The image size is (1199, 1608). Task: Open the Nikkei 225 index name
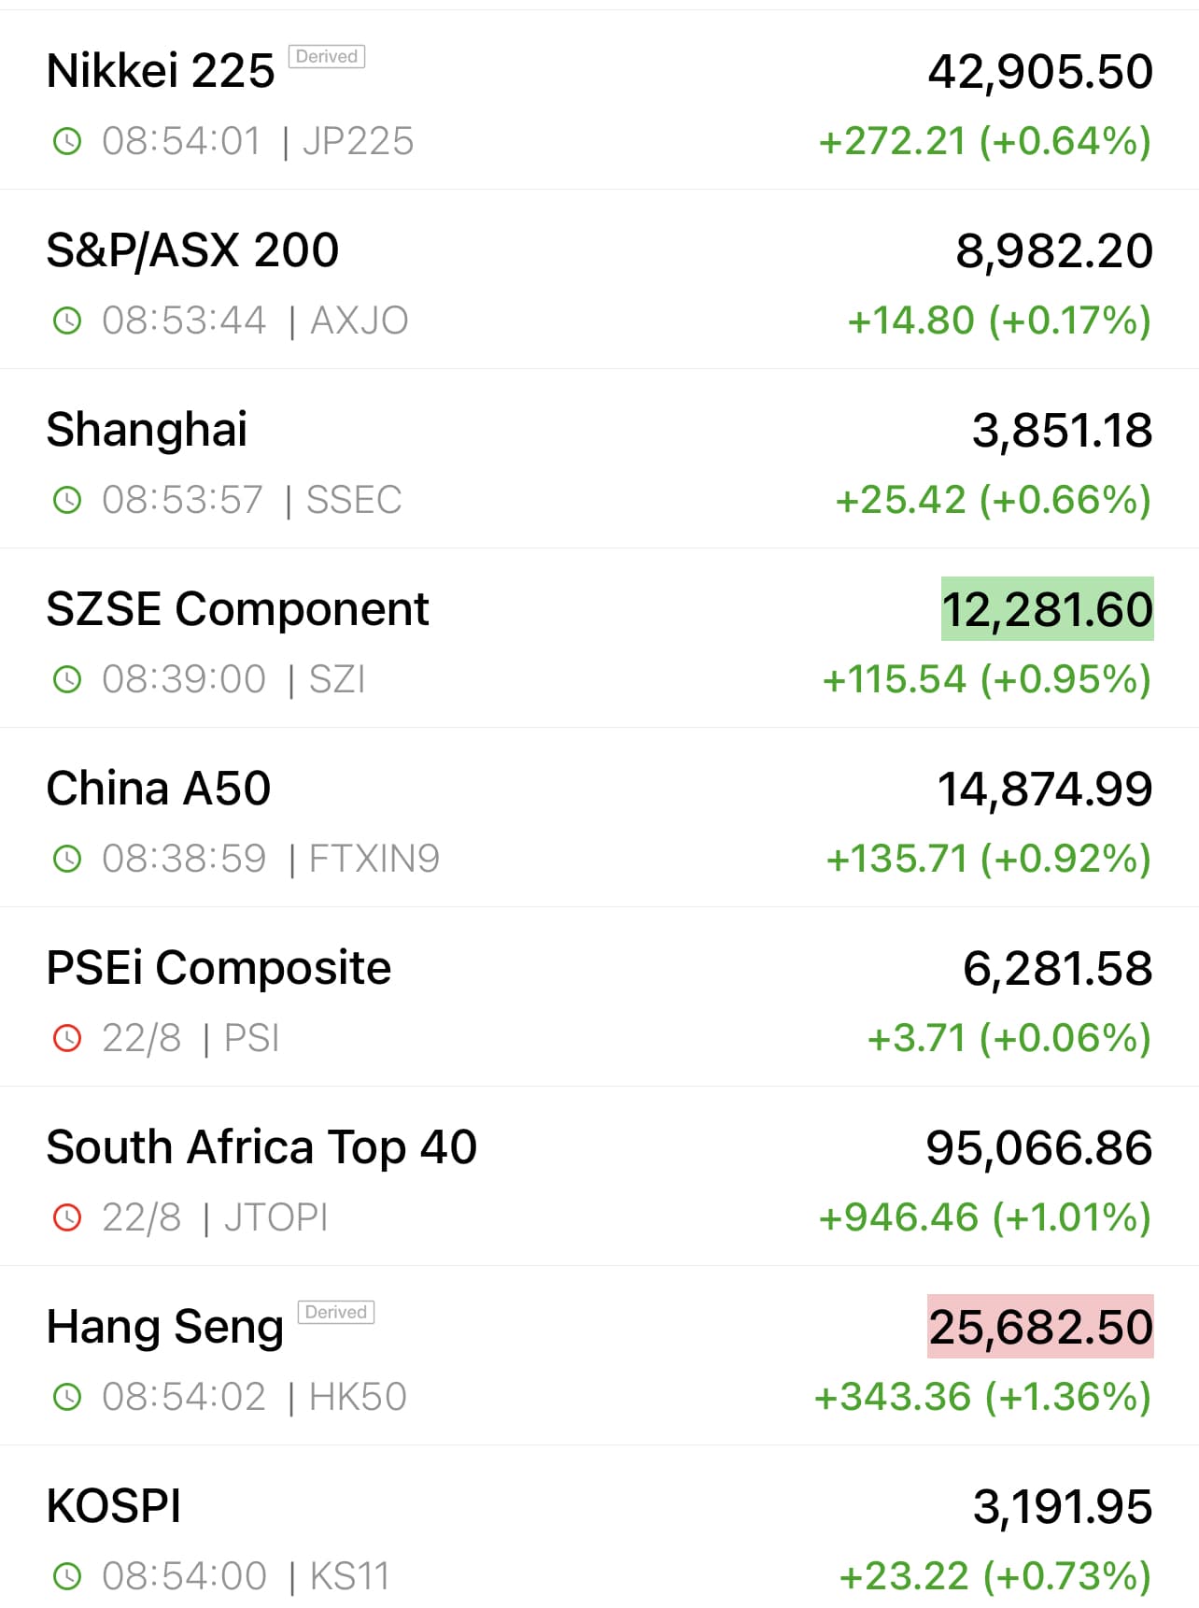[x=161, y=71]
